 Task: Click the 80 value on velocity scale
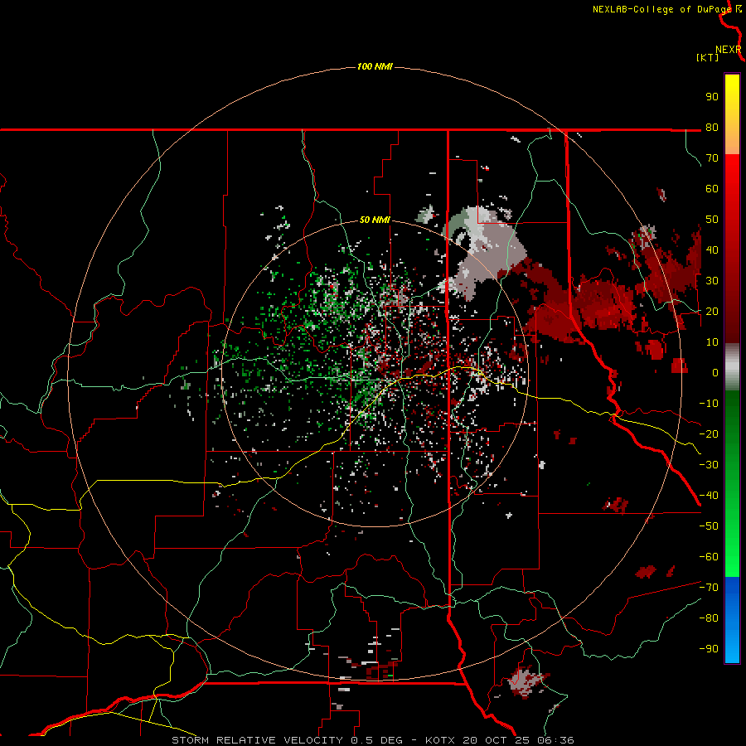(712, 128)
